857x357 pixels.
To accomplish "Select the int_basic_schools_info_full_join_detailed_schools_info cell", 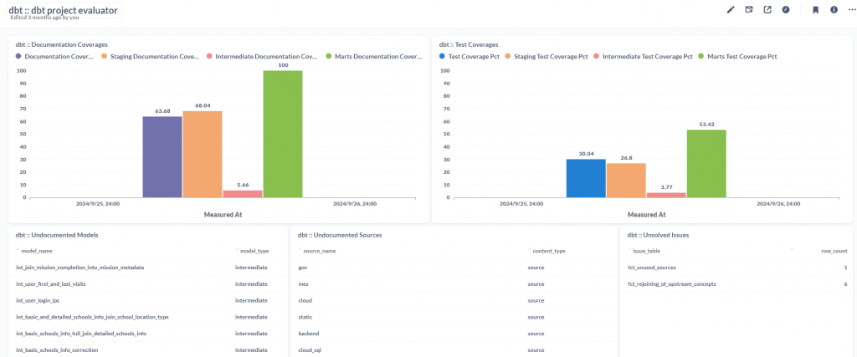I will [x=81, y=334].
